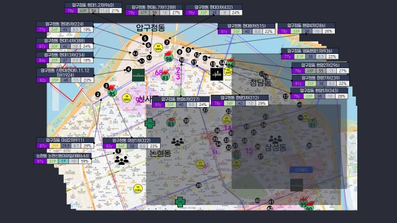Screen dimensions: 397x223
Task: Click the 압구정동 현대1,2차(960) label
Action: pos(93,5)
